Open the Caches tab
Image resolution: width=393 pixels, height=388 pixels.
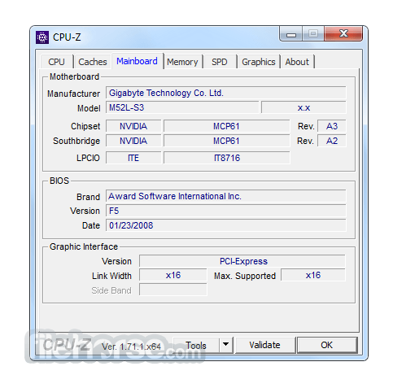tap(93, 62)
